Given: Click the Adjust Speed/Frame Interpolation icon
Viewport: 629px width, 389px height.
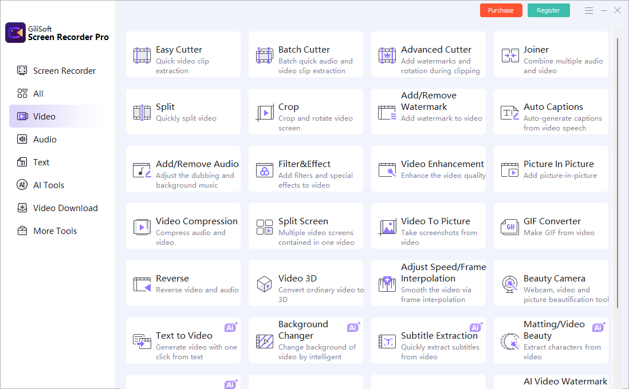Looking at the screenshot, I should point(387,284).
